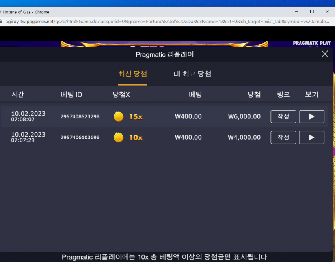Play replay of the 15x win

311,116
